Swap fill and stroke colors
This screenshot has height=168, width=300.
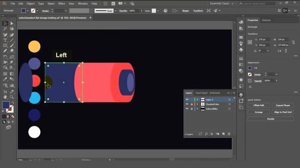(x=13, y=103)
